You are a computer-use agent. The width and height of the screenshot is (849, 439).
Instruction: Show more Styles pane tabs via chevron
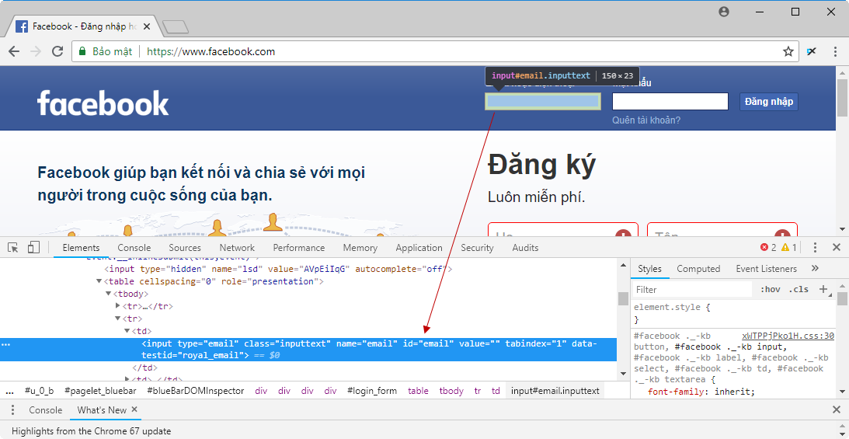click(x=814, y=269)
